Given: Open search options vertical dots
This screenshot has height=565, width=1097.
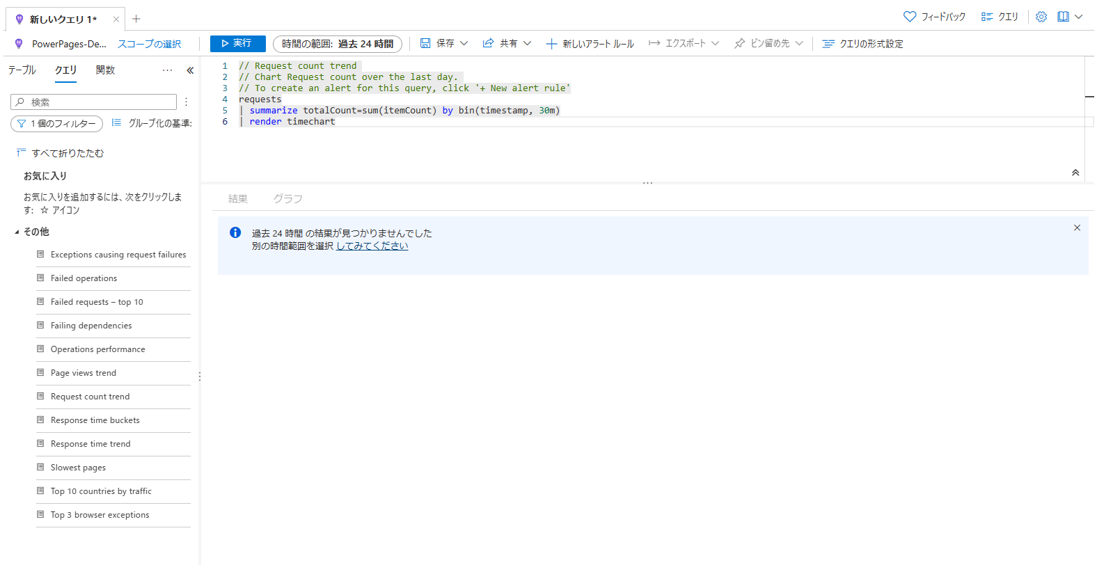Looking at the screenshot, I should pos(186,102).
